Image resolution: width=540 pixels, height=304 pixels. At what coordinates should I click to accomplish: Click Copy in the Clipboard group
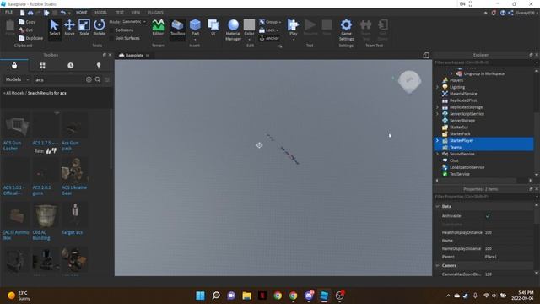pos(28,22)
